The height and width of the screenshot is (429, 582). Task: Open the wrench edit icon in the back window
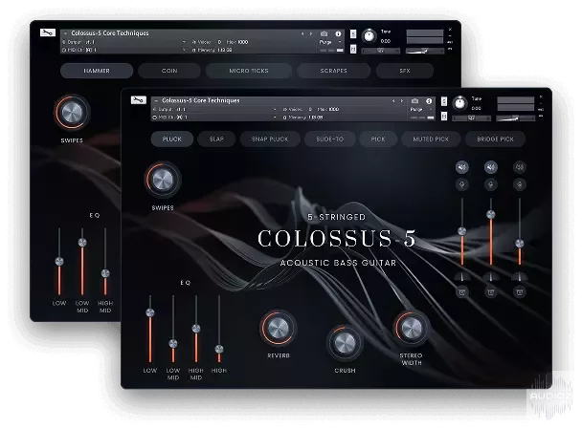point(48,32)
